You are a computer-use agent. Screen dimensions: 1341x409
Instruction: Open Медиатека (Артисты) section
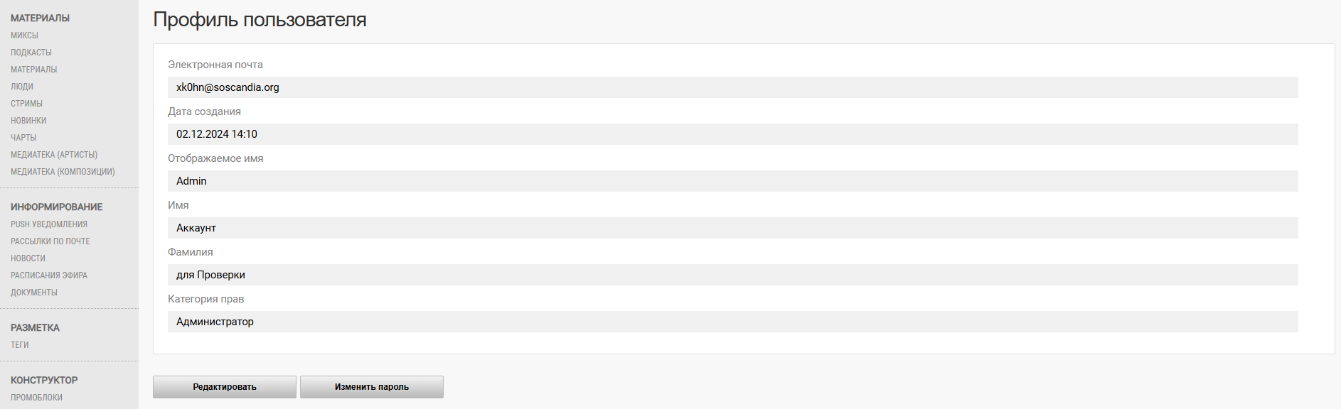[54, 155]
